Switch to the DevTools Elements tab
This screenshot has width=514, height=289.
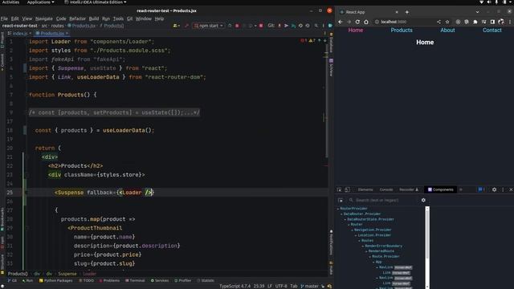click(365, 189)
